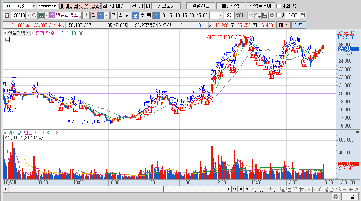The height and width of the screenshot is (201, 361).
Task: Open the calendar date picker icon
Action: point(303,15)
